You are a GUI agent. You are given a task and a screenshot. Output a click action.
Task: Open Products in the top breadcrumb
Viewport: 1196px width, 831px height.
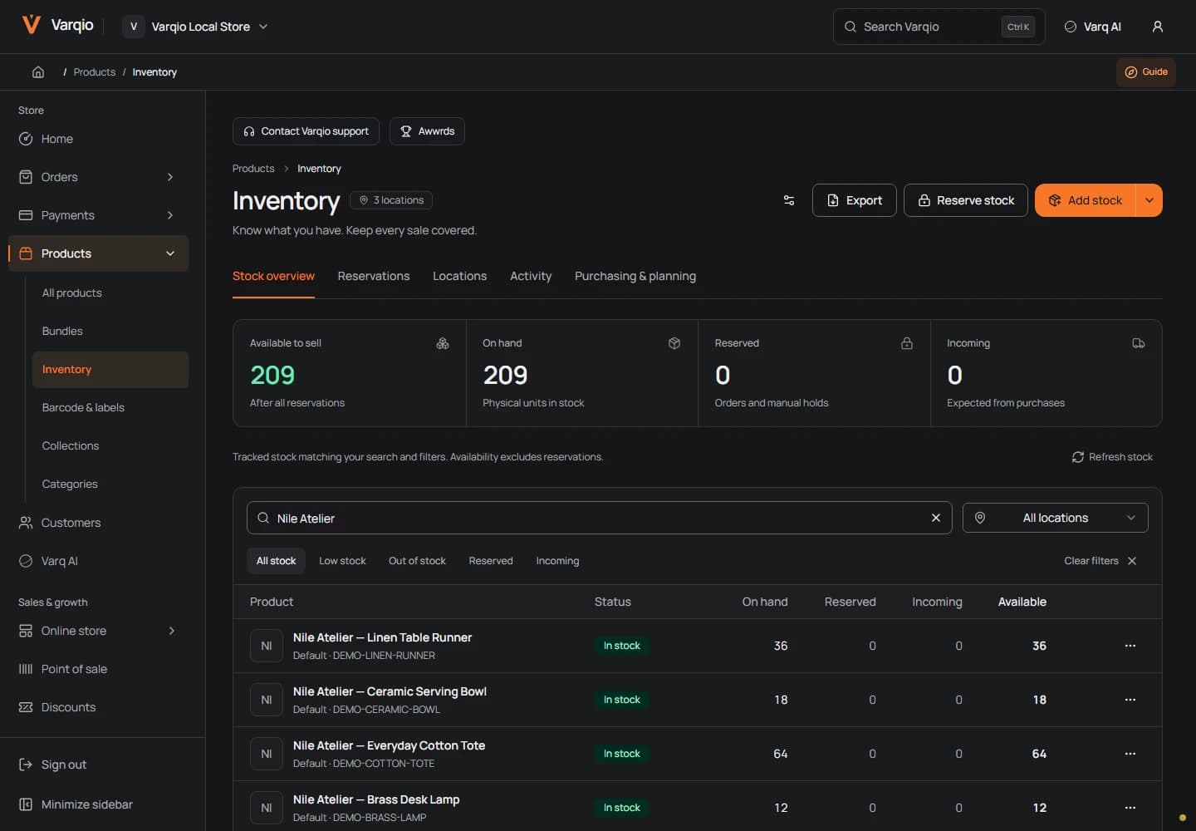click(95, 72)
